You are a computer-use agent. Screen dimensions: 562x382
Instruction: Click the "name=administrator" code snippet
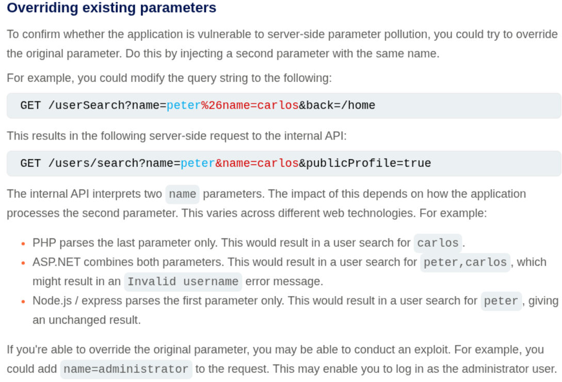[x=126, y=369]
